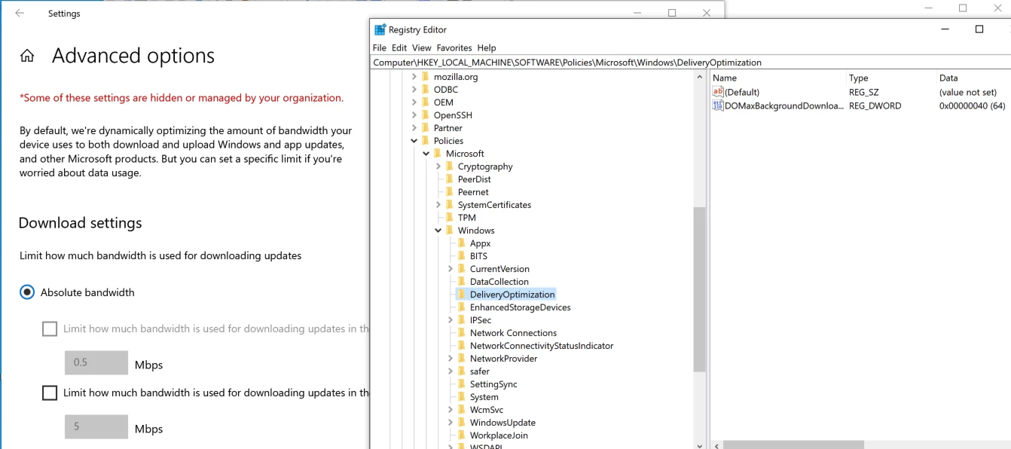
Task: Collapse the Policies tree node
Action: point(414,141)
